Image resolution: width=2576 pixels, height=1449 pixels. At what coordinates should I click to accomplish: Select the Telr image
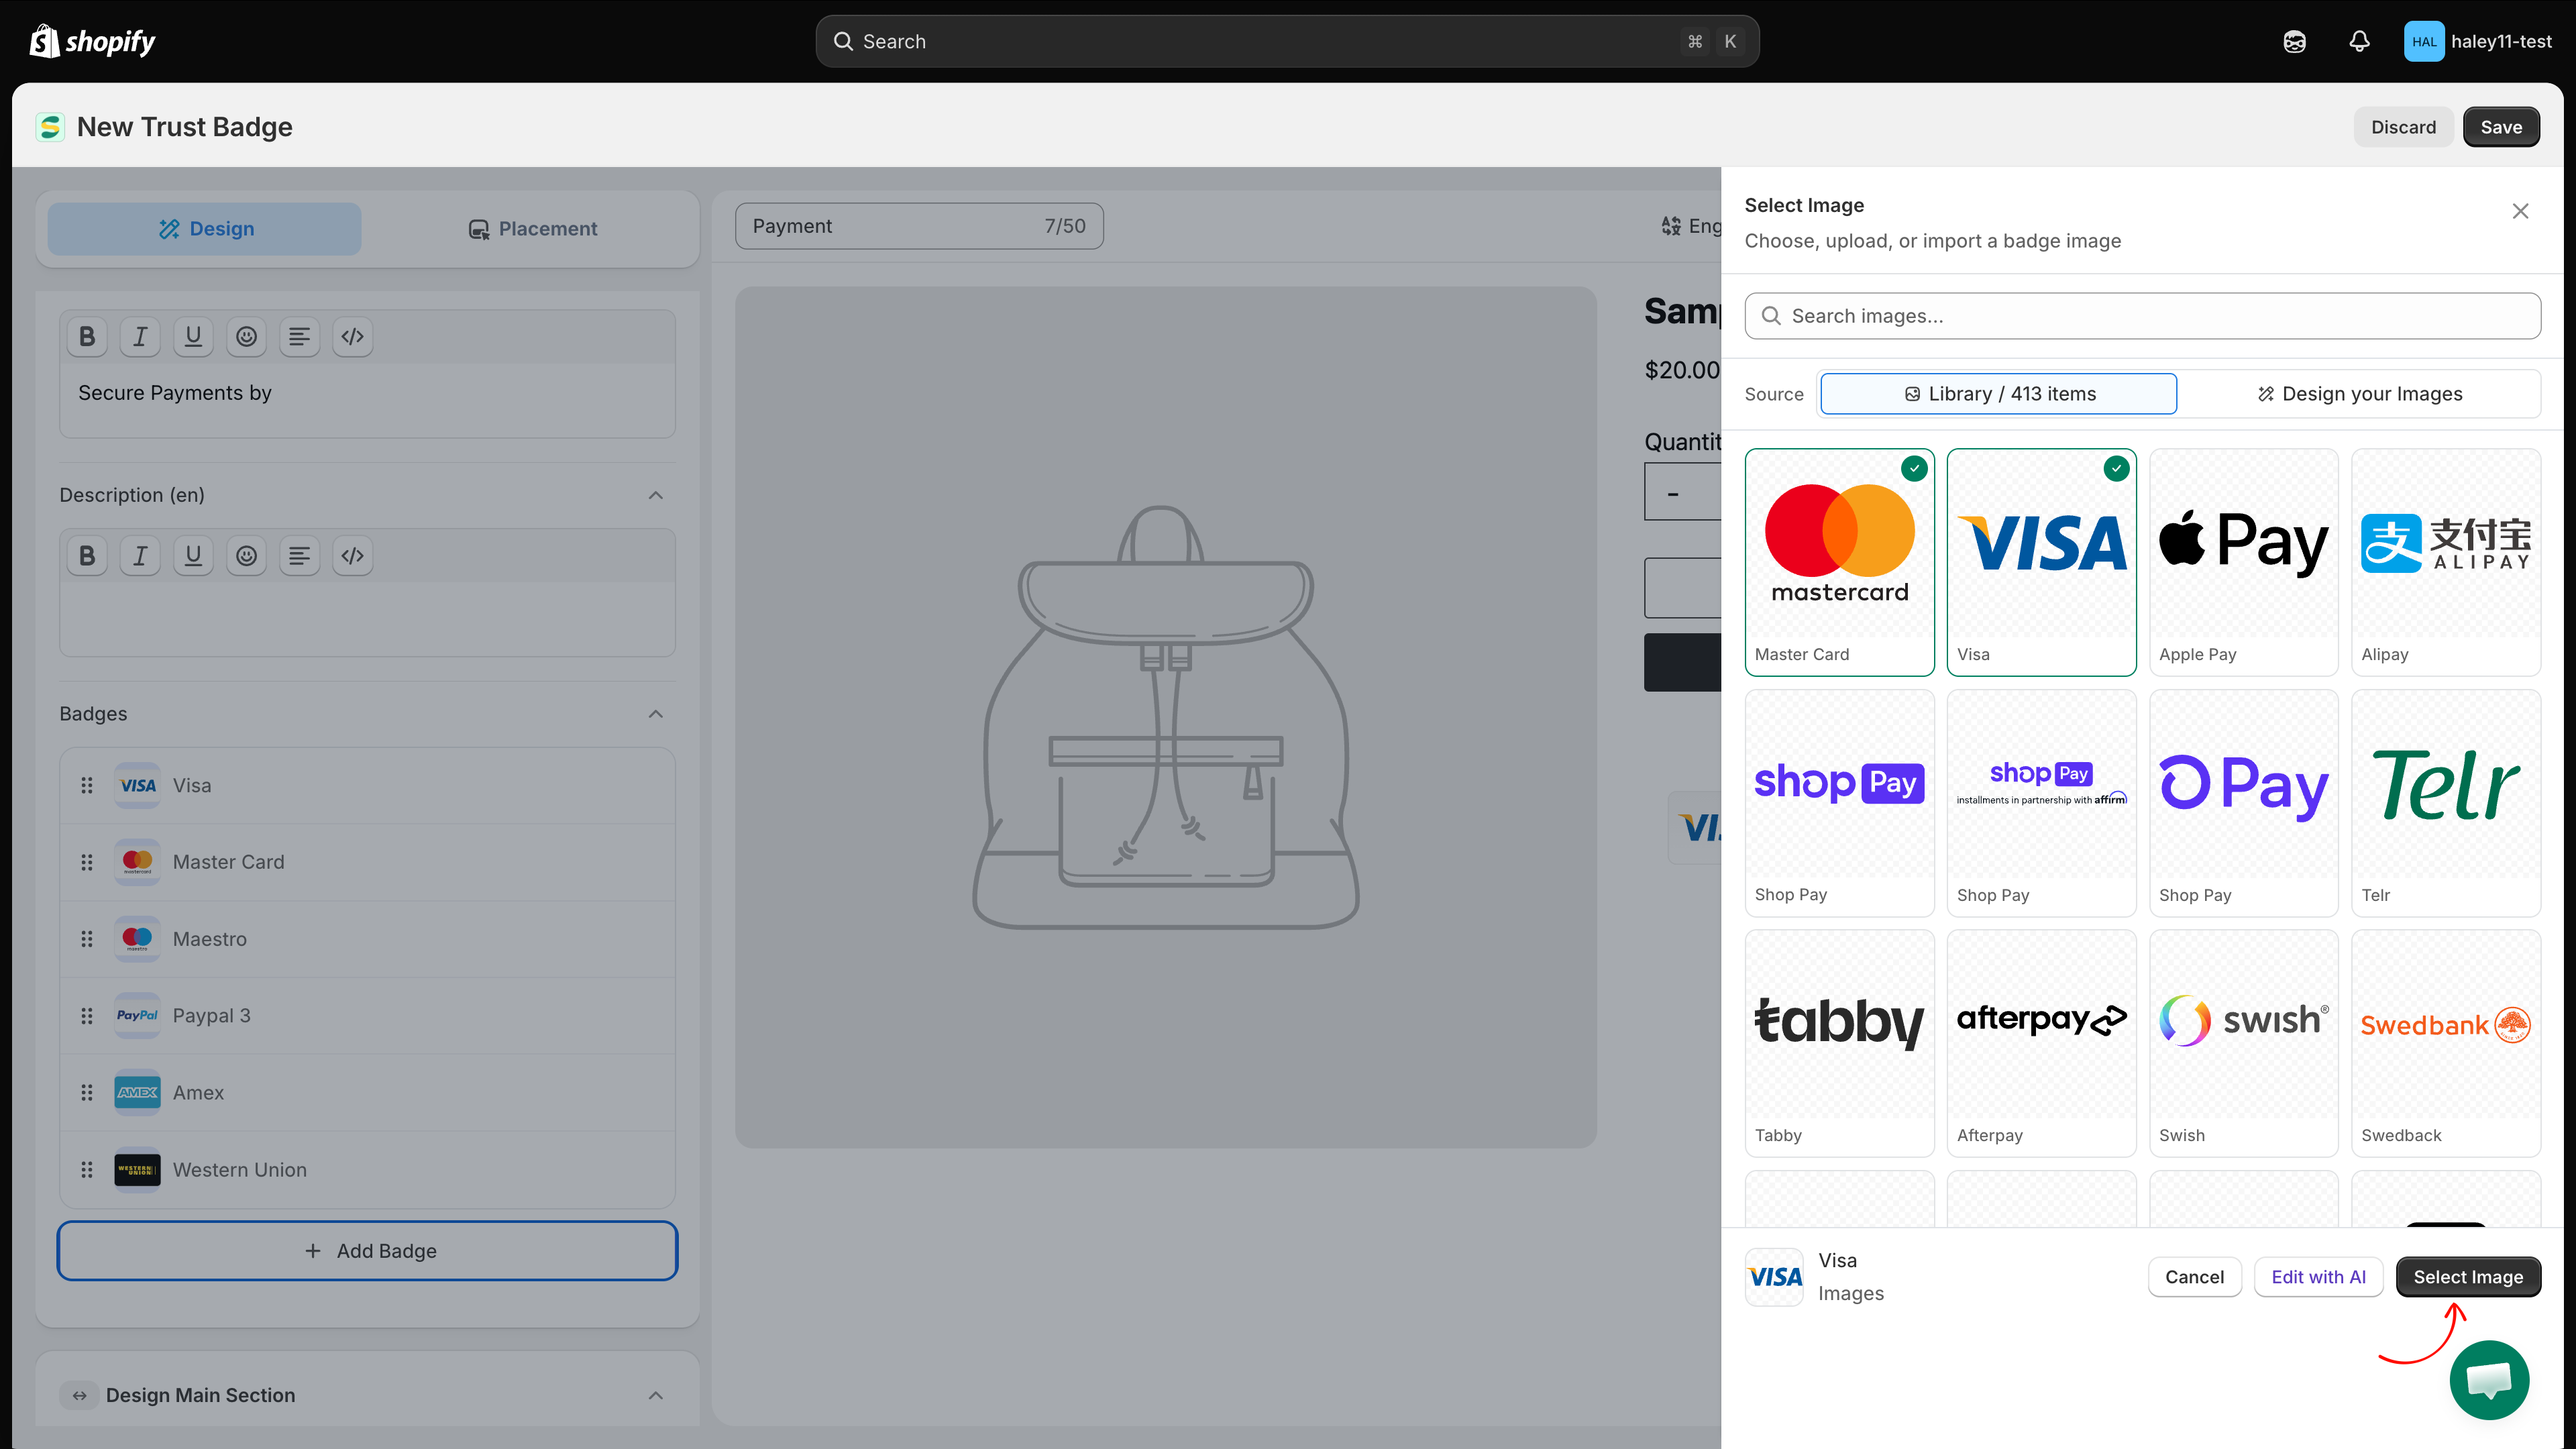(x=2445, y=803)
